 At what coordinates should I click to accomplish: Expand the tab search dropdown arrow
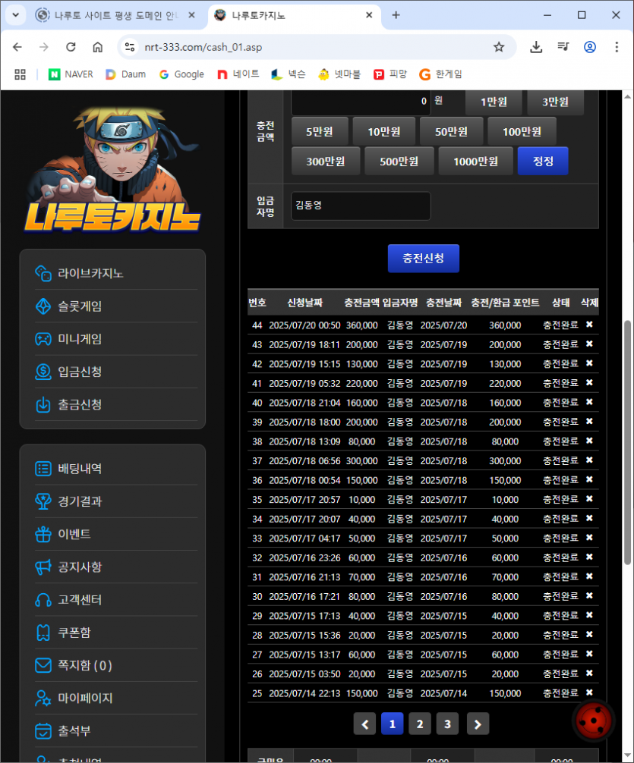tap(16, 15)
